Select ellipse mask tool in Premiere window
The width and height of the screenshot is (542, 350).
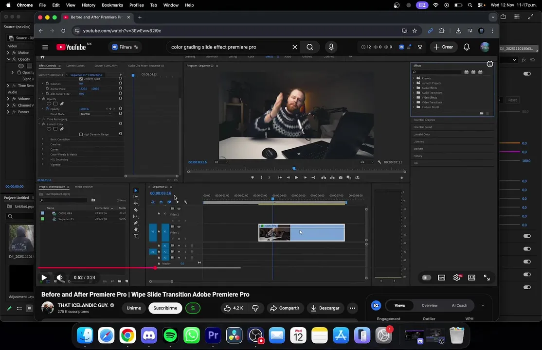pos(21,66)
